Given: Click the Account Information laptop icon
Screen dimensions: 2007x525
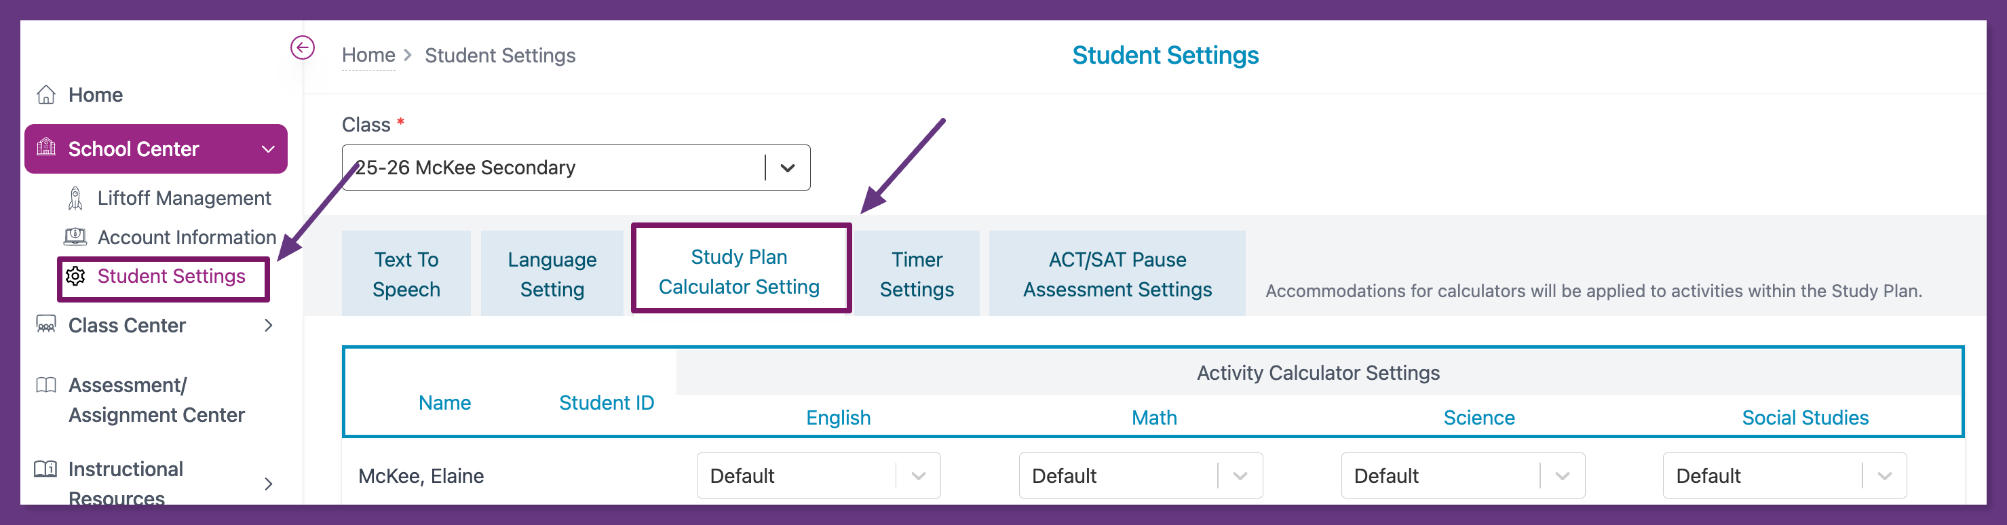Looking at the screenshot, I should point(75,236).
